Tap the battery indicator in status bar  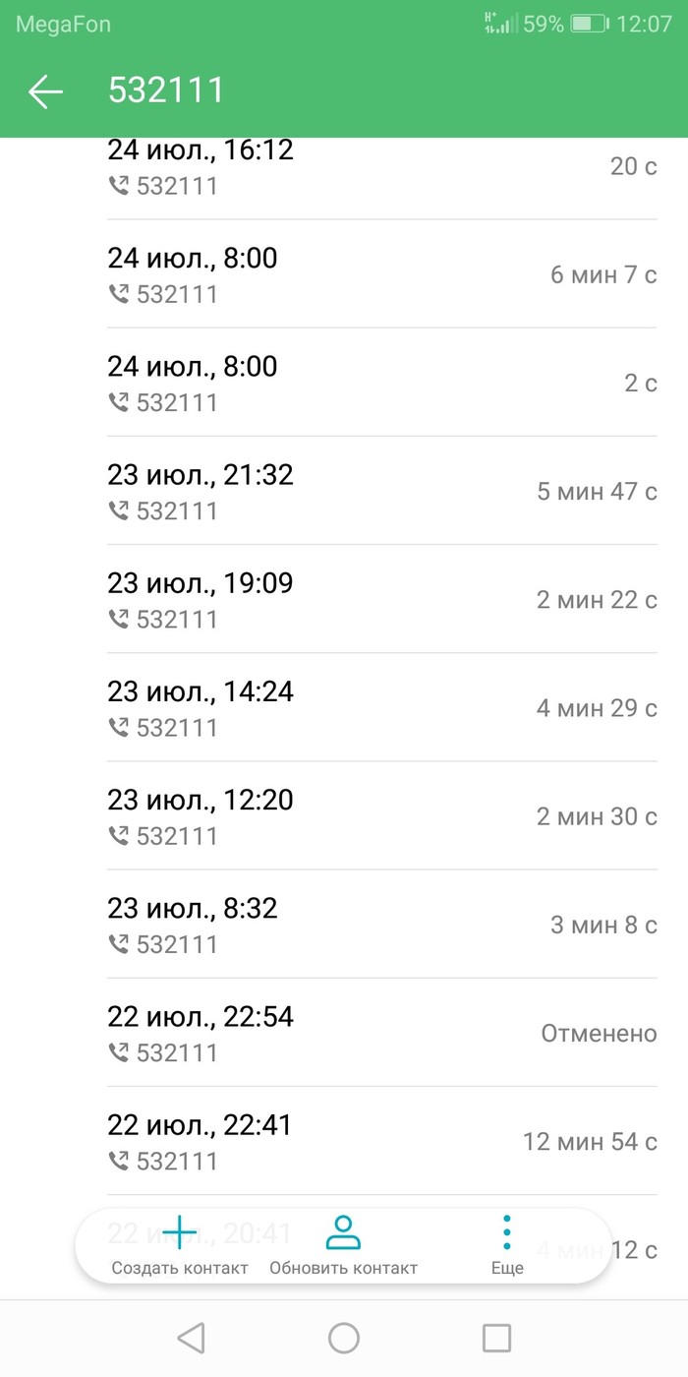pos(589,24)
